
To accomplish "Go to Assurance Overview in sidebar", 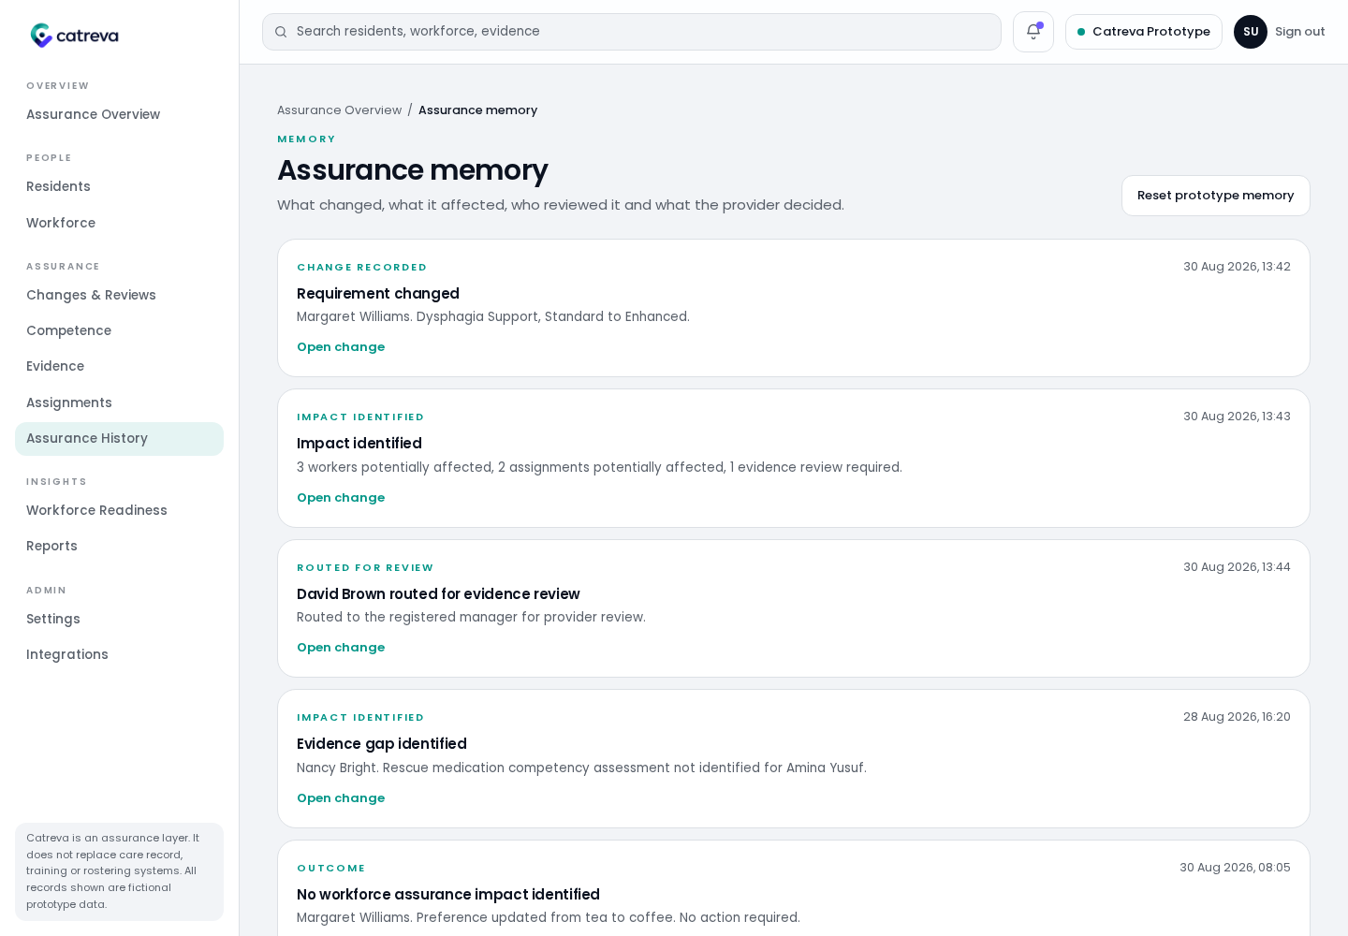I will [119, 114].
